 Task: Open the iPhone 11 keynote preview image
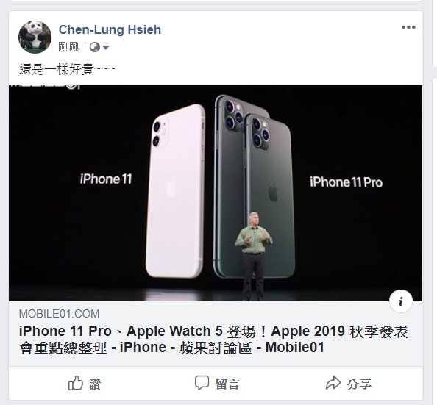click(x=216, y=193)
